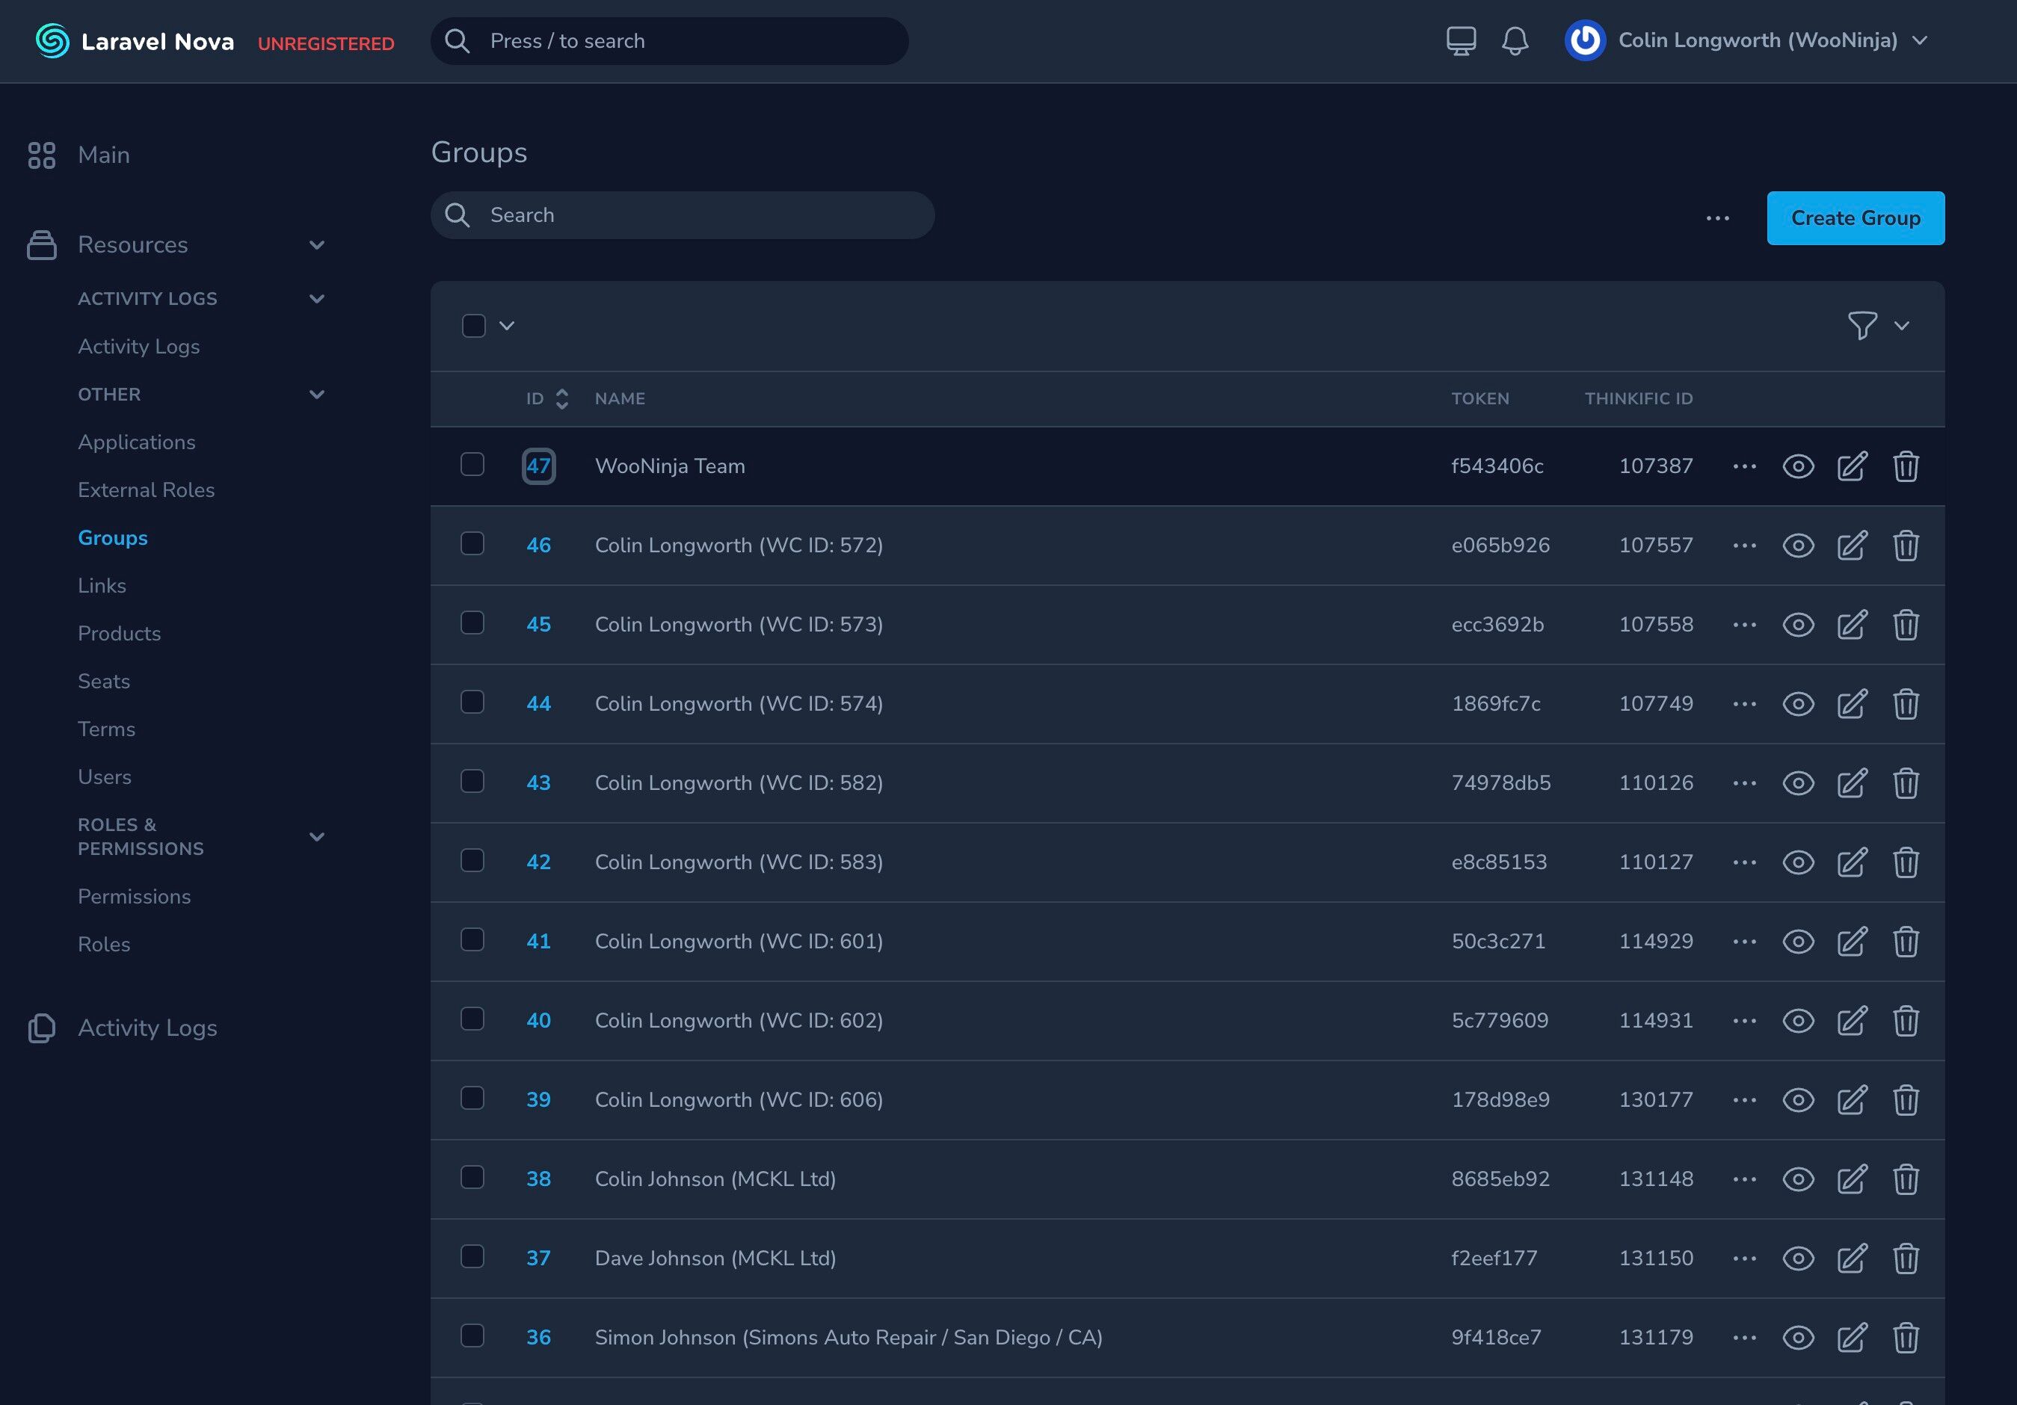Toggle the theme monitor icon in header
Image resolution: width=2017 pixels, height=1405 pixels.
[x=1461, y=41]
